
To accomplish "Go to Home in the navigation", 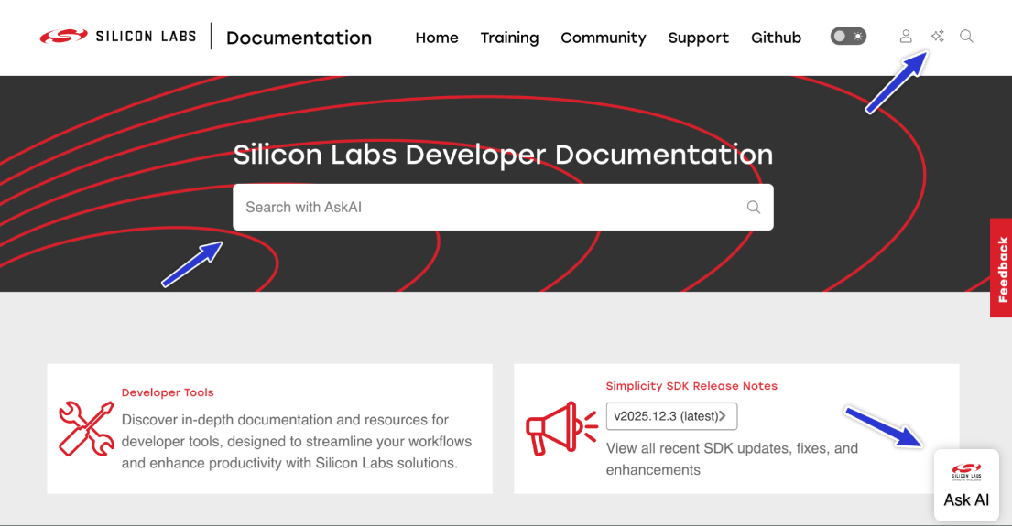I will tap(437, 38).
